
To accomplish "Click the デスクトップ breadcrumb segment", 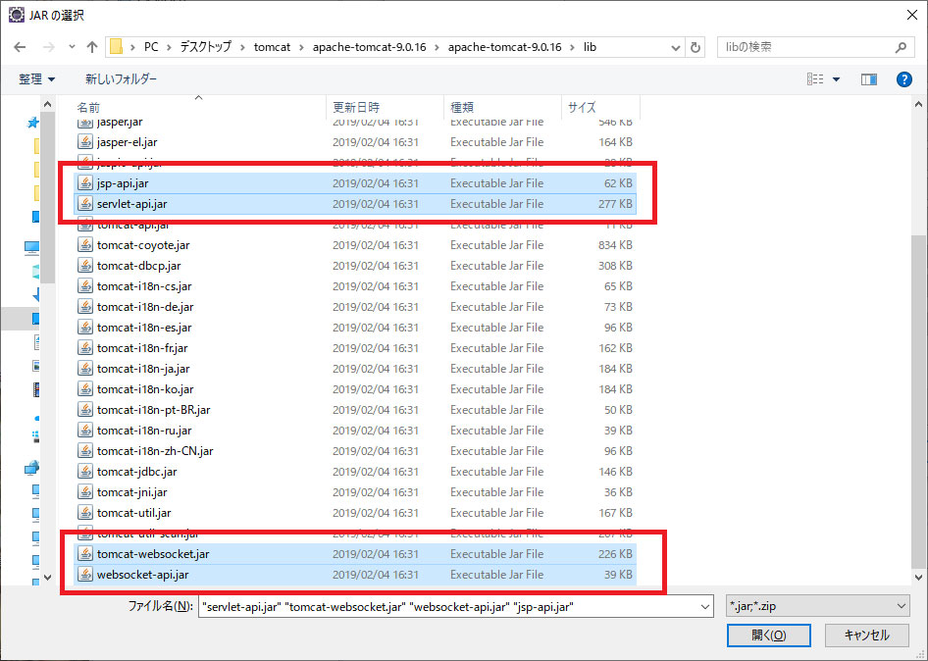I will [205, 47].
